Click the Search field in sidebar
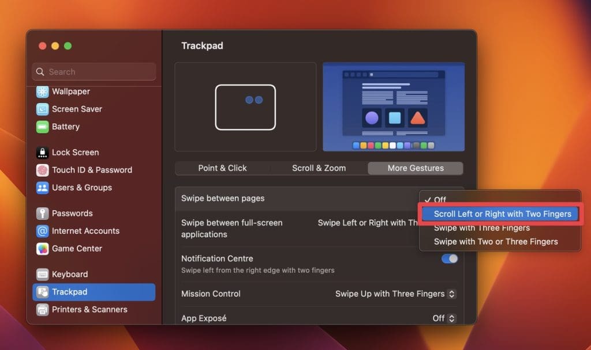591x350 pixels. [x=94, y=71]
